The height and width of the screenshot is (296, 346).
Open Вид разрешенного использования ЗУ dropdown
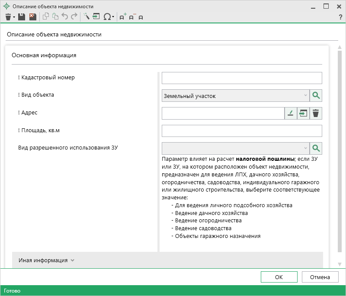click(305, 149)
